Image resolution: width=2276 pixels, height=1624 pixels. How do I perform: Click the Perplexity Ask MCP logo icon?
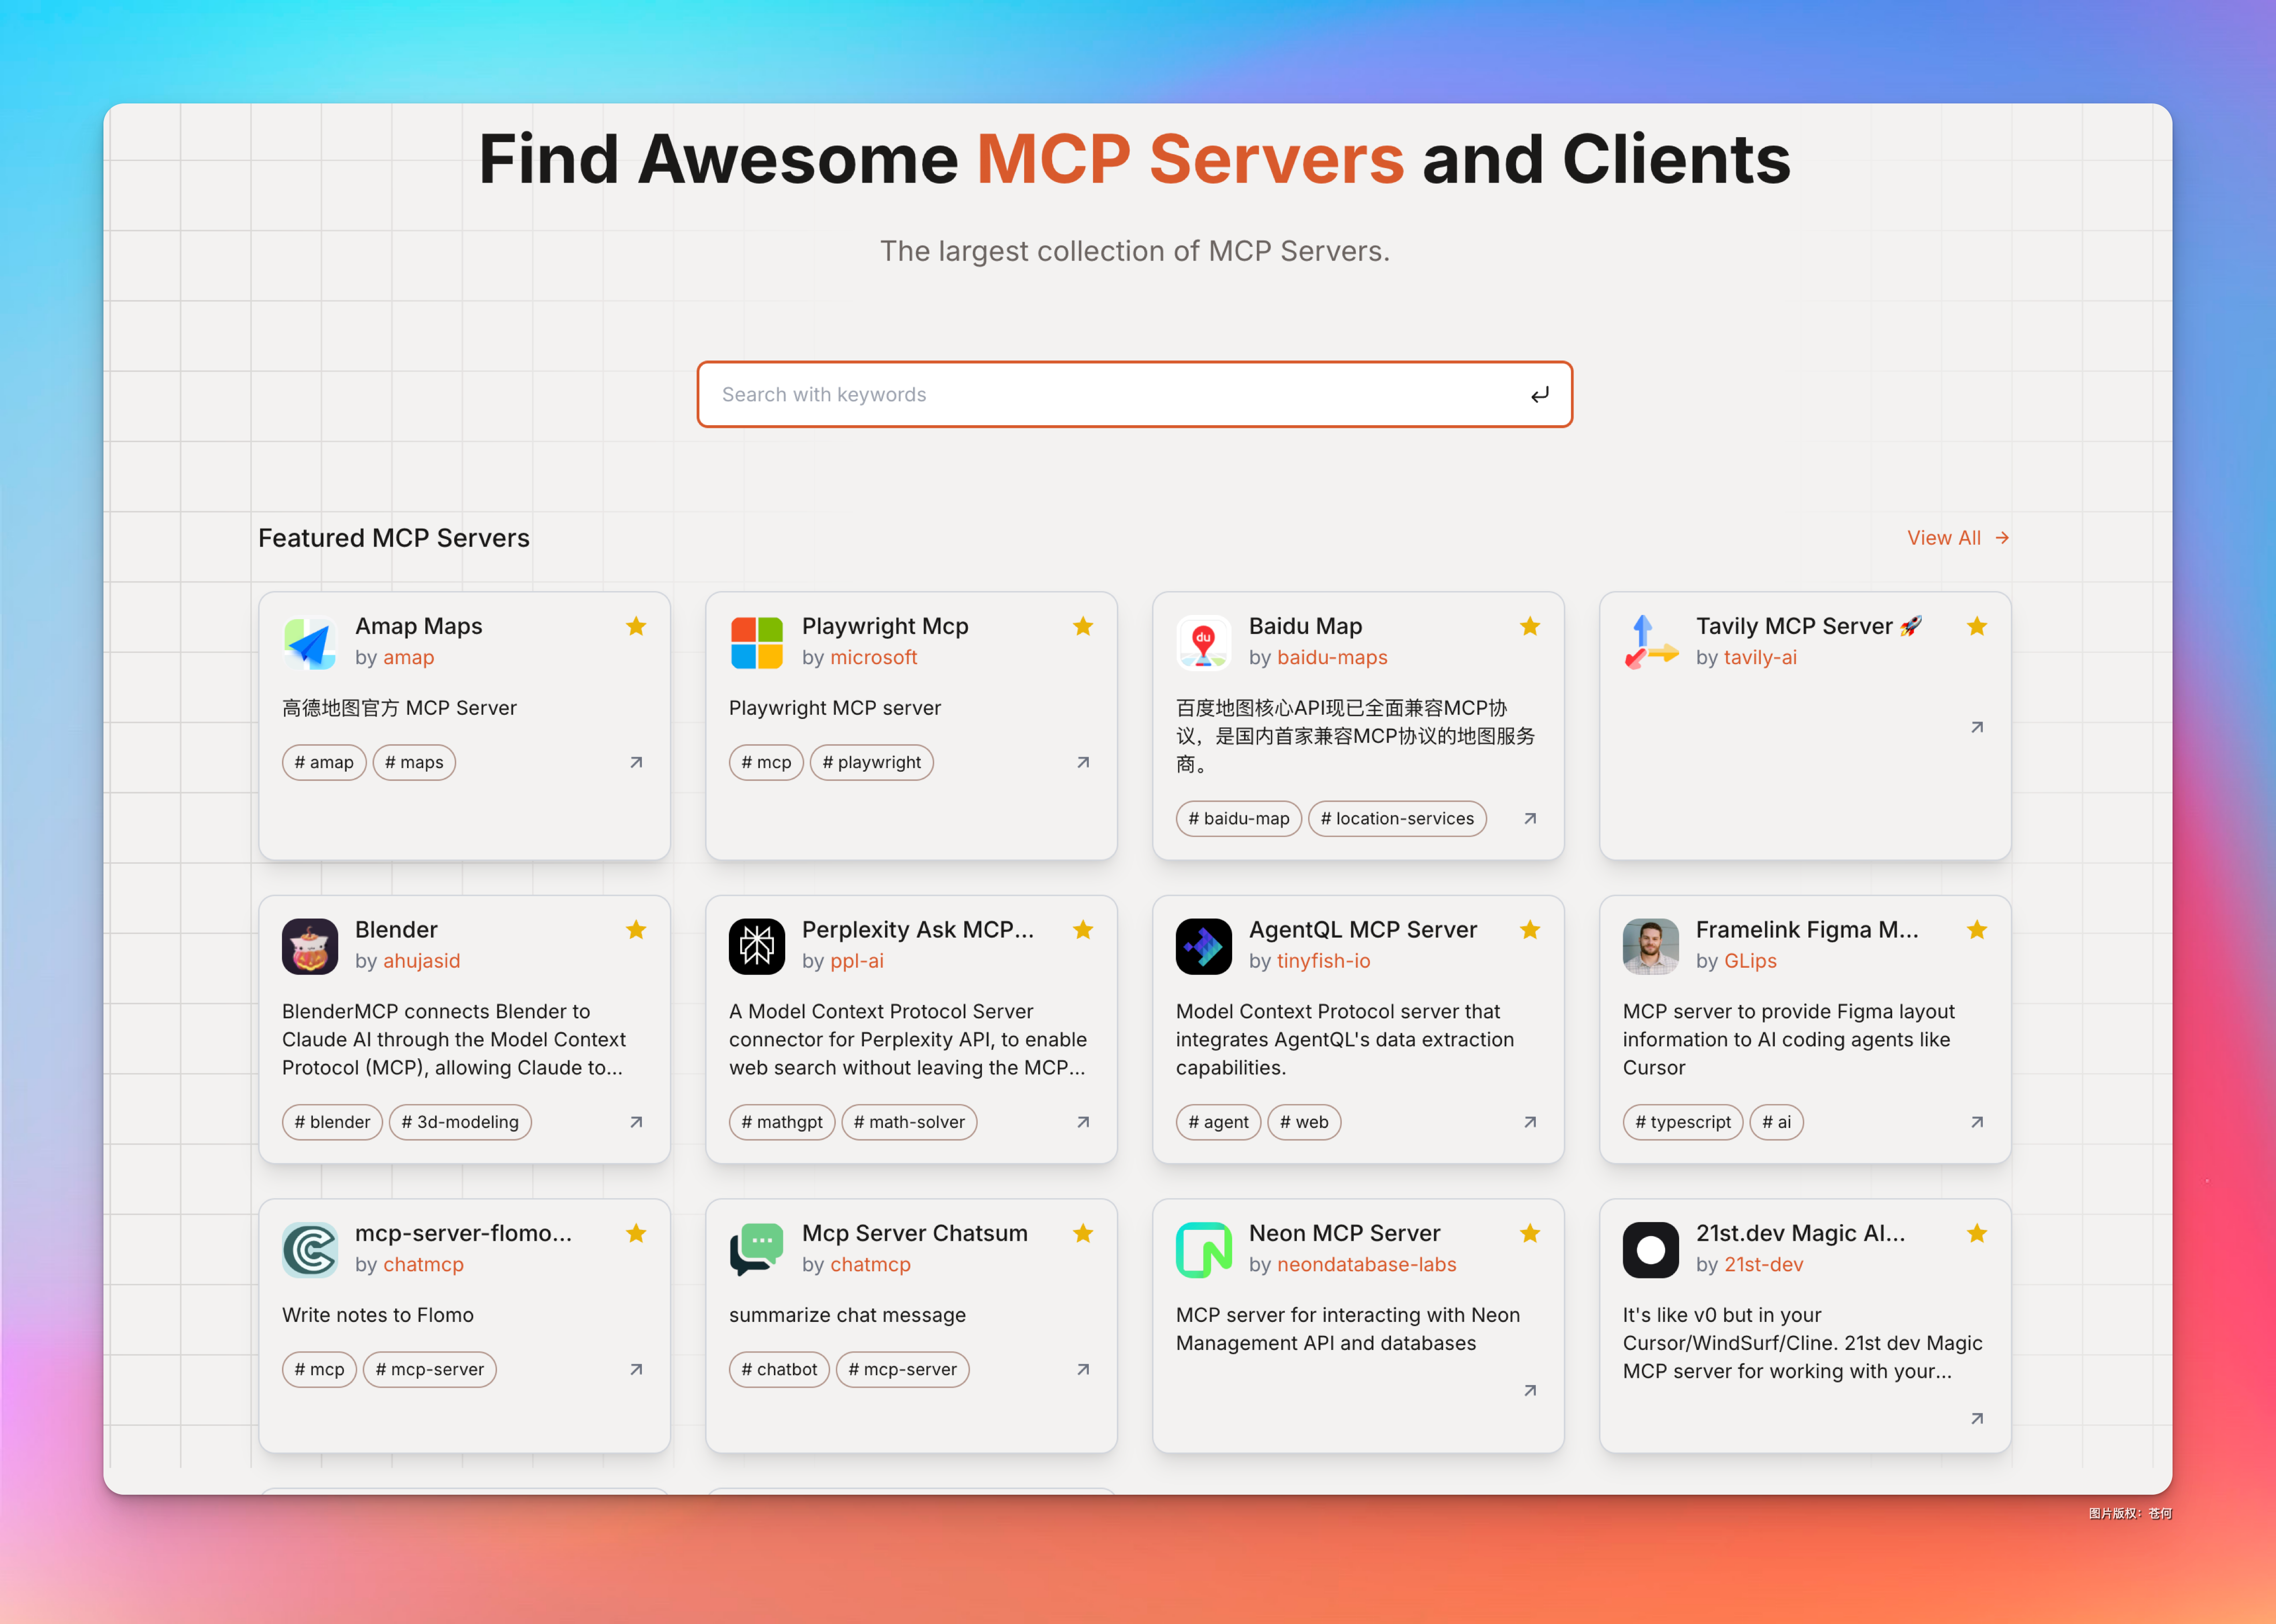tap(756, 945)
